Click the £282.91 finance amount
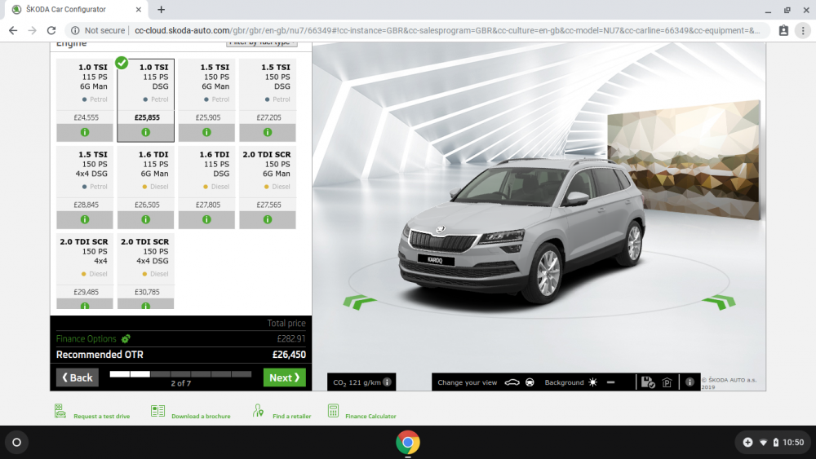Screen dimensions: 816x459 [x=291, y=339]
